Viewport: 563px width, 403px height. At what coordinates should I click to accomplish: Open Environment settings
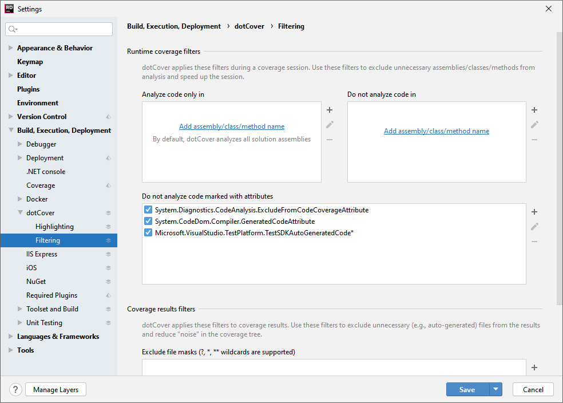(38, 102)
